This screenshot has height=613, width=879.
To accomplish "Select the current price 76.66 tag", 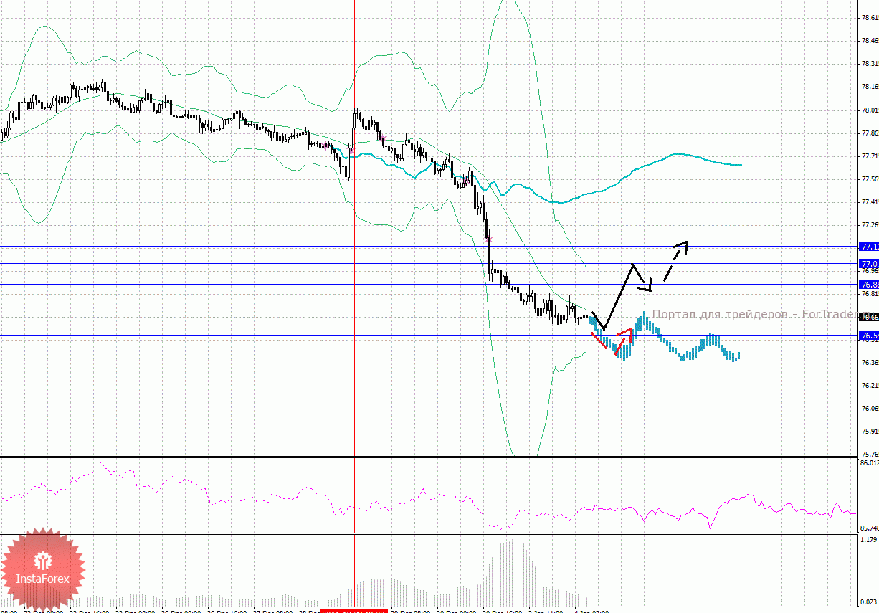I will (x=869, y=317).
